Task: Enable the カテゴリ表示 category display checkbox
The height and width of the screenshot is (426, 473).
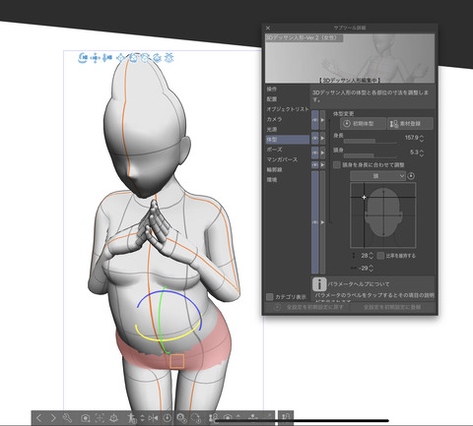Action: (x=270, y=297)
